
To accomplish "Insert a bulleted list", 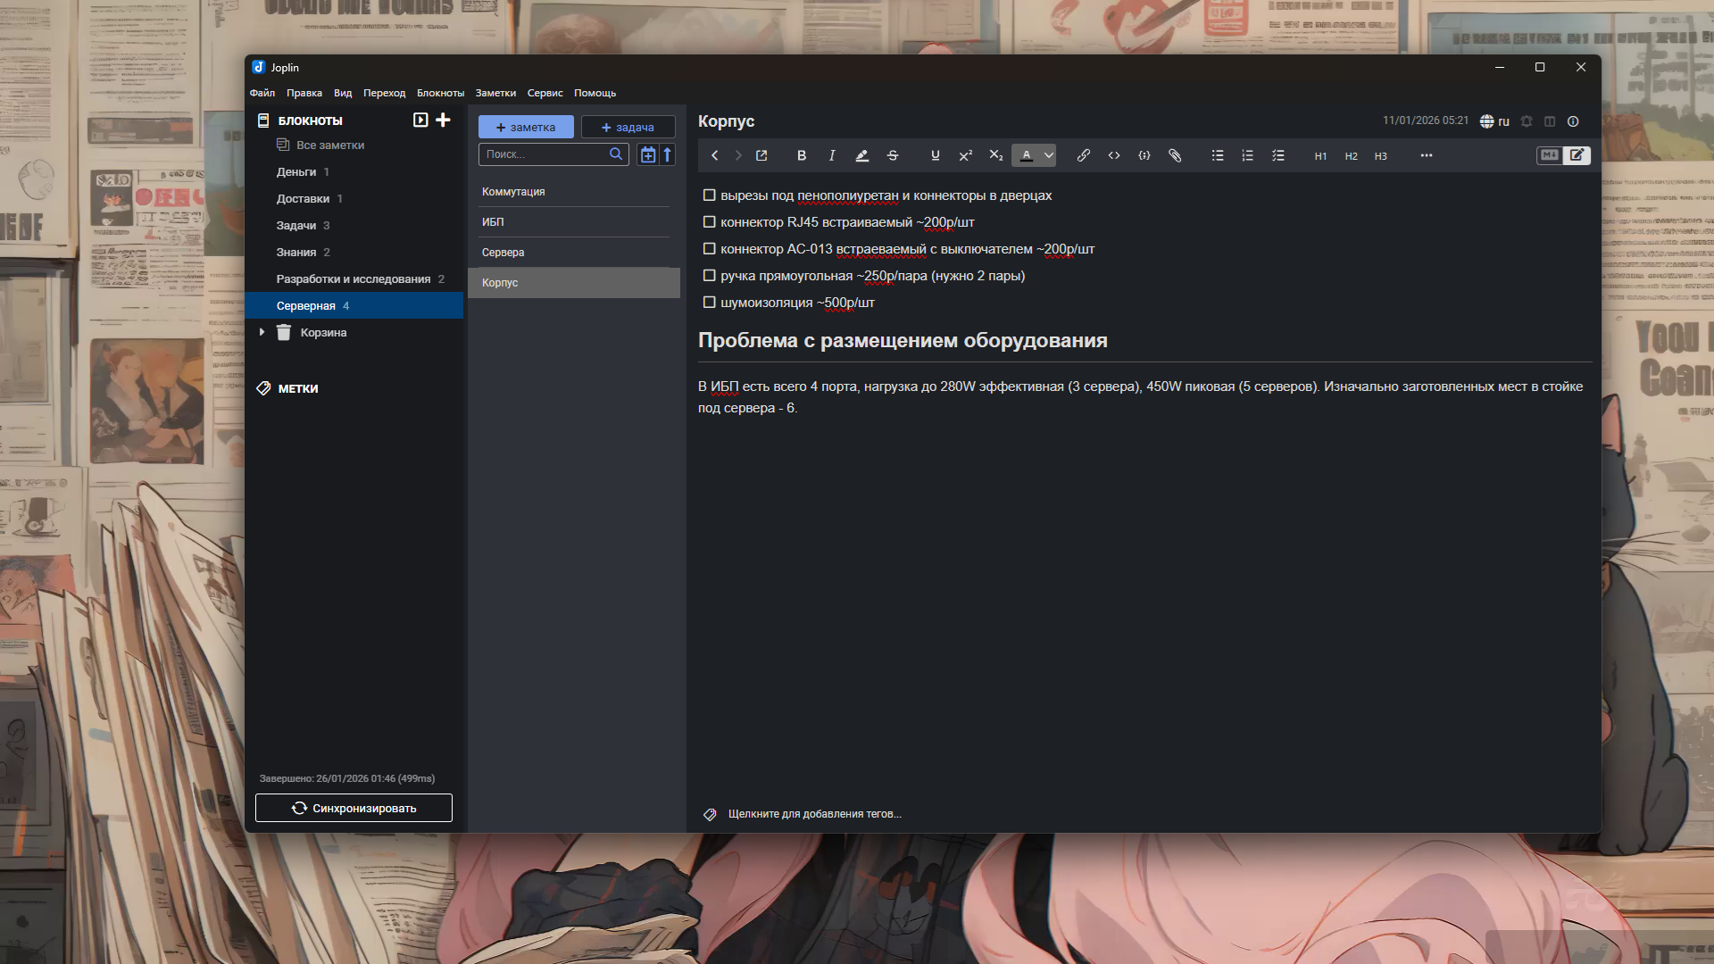I will coord(1217,154).
